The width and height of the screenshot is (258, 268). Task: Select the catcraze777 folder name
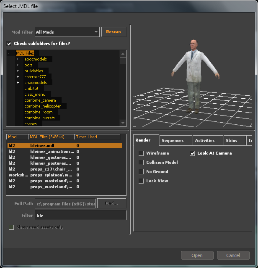click(35, 77)
